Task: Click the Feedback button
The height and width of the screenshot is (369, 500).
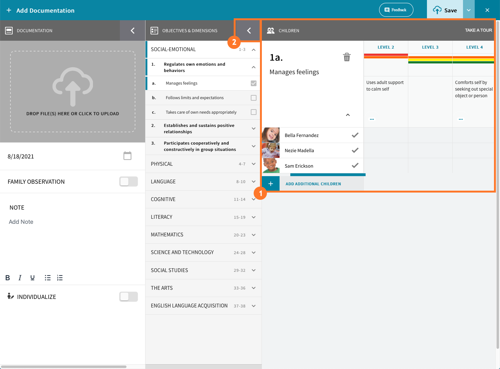Action: pyautogui.click(x=396, y=10)
